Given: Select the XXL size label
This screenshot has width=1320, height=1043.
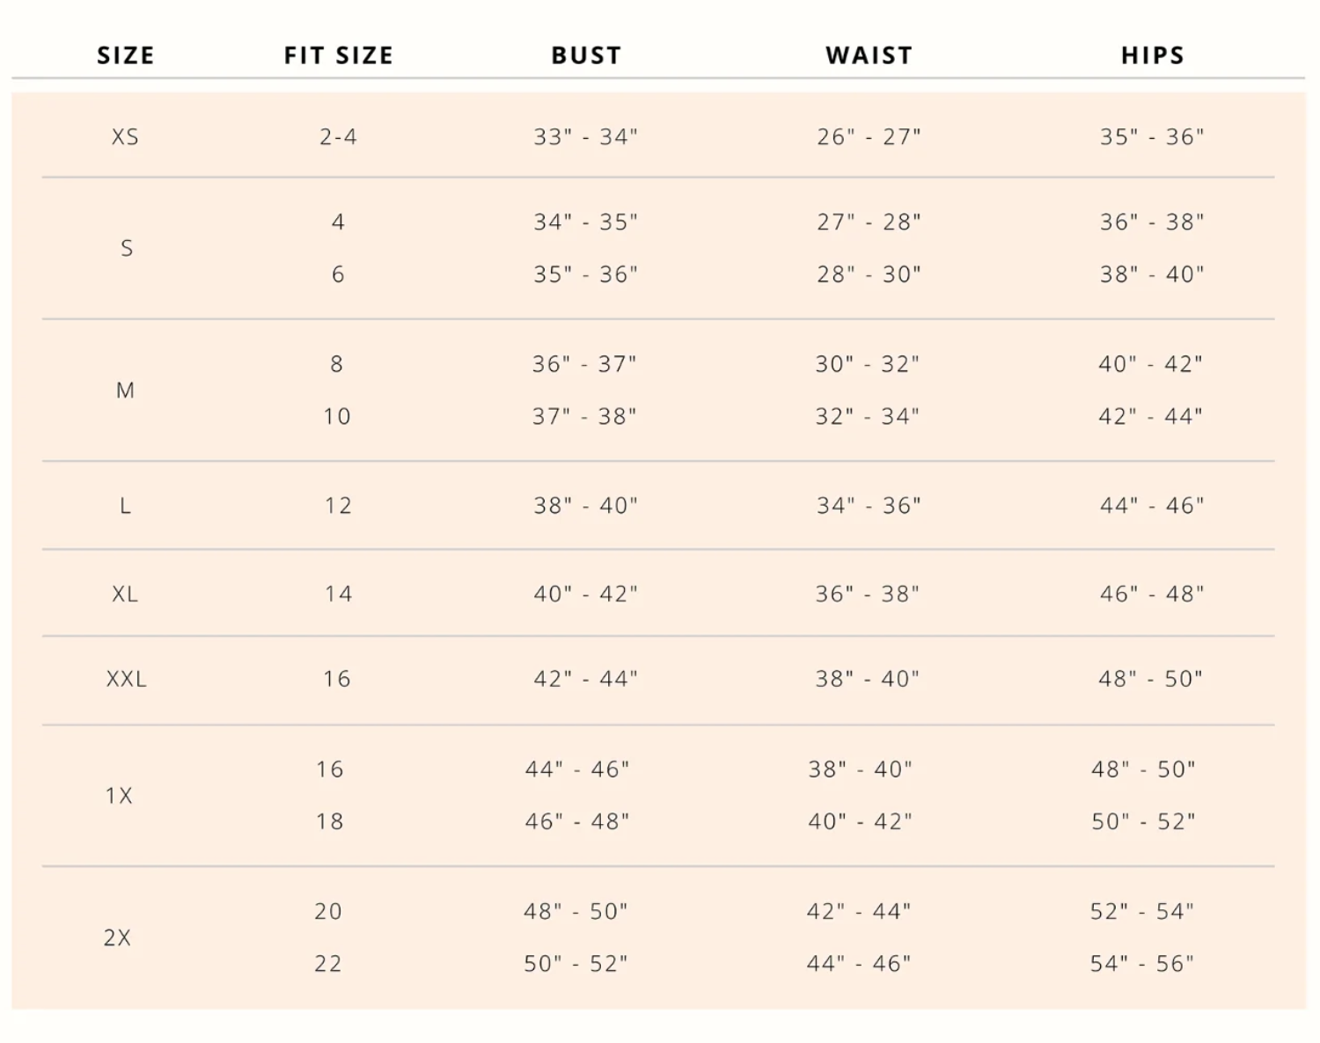Looking at the screenshot, I should [126, 679].
